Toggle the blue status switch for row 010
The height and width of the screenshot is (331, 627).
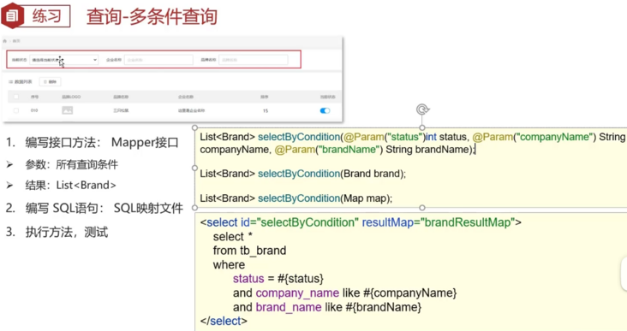(x=325, y=110)
